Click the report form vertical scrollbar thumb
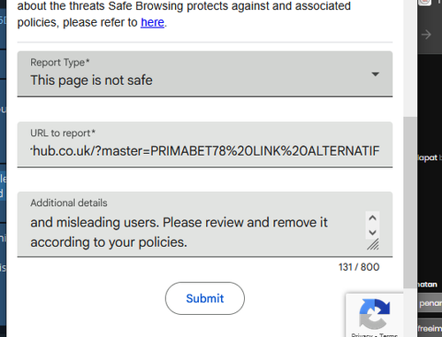Viewport: 442px width, 337px height. (x=409, y=203)
